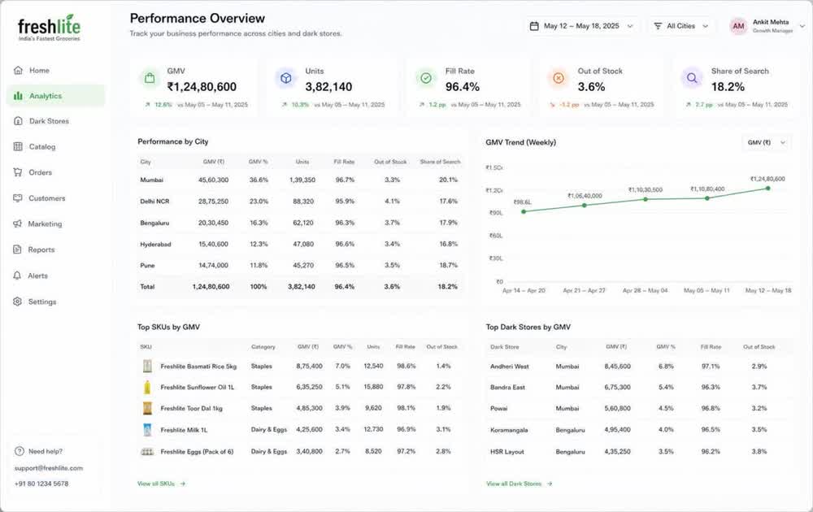This screenshot has height=512, width=813.
Task: Click the Hyderabad city row
Action: (x=300, y=244)
